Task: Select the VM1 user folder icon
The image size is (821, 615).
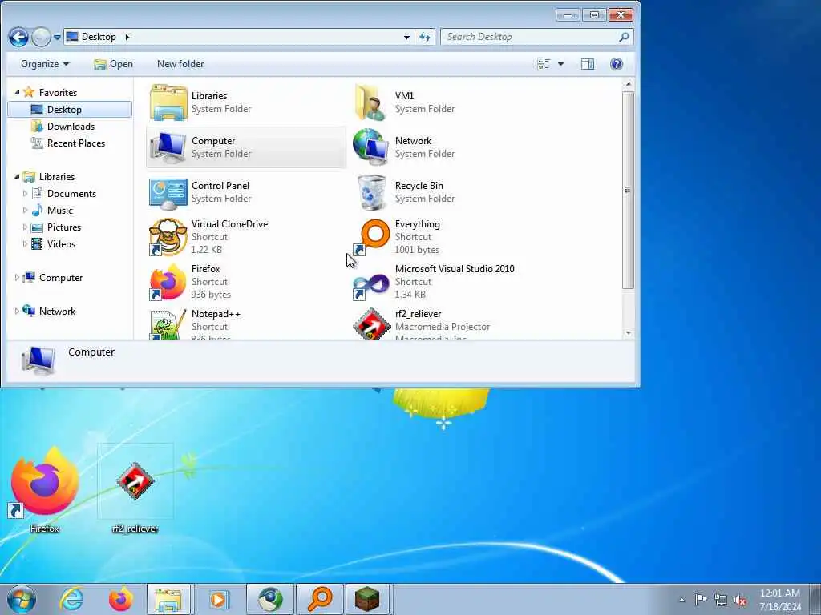Action: (371, 102)
